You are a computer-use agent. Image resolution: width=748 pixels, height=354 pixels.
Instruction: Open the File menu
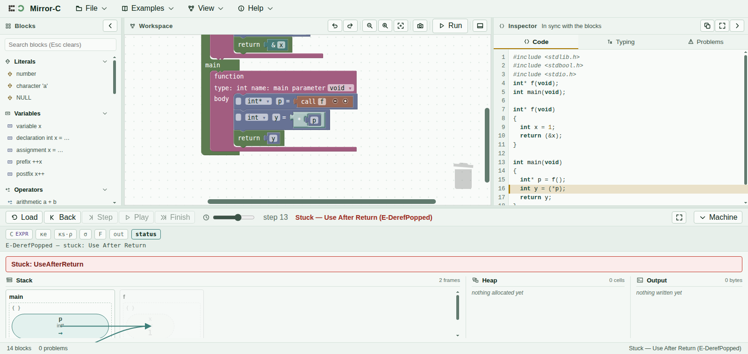tap(91, 8)
